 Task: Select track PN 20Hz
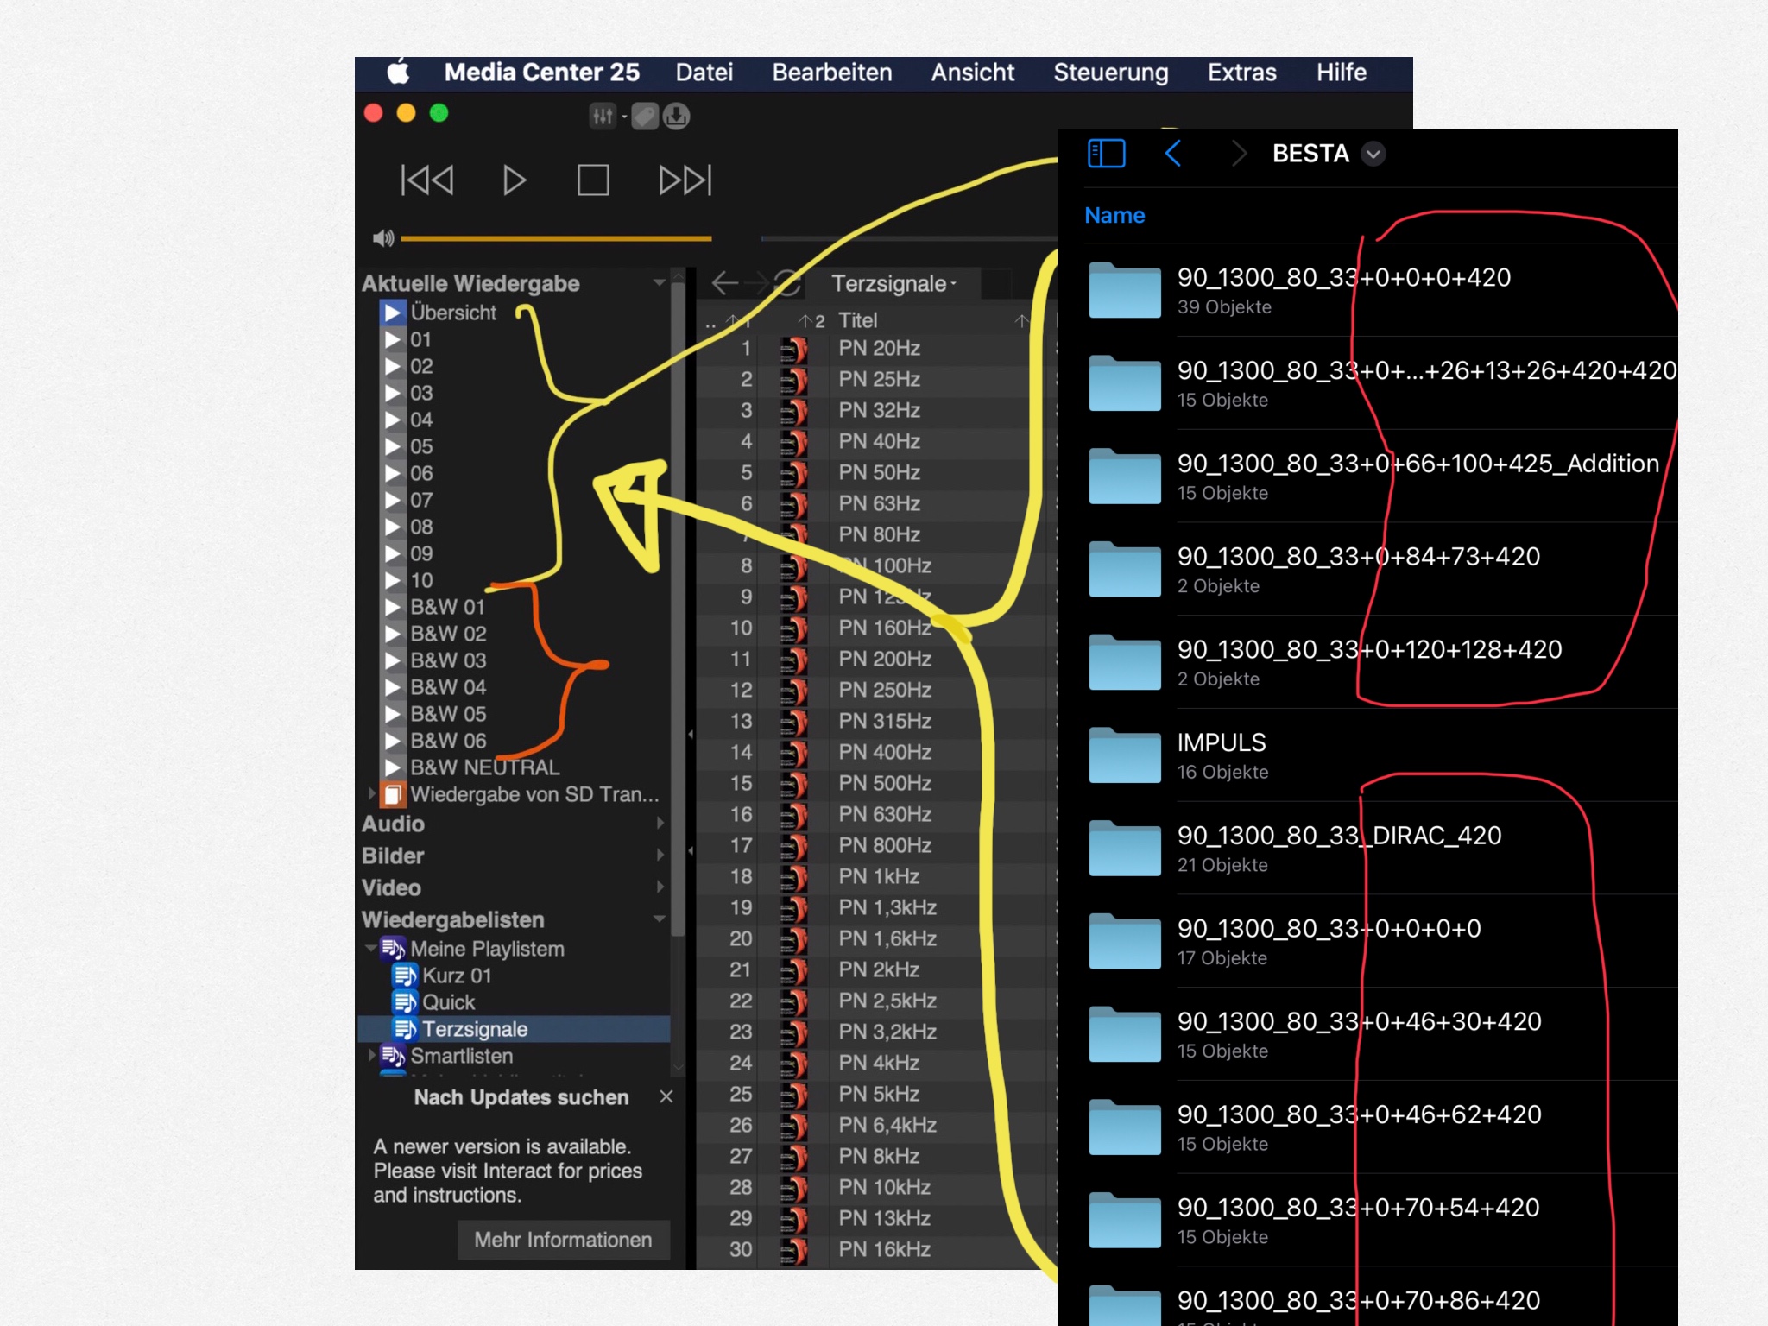coord(879,348)
